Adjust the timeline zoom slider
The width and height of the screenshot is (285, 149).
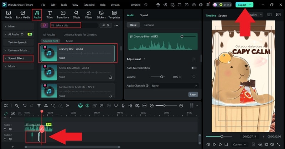164,106
